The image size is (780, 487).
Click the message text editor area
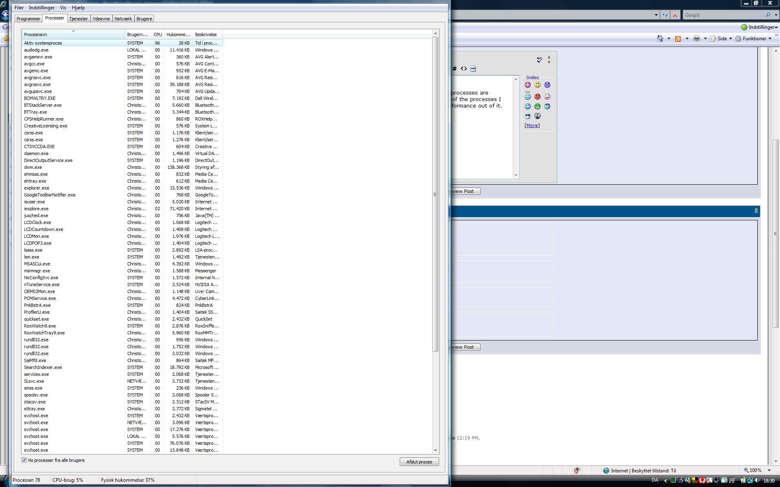(482, 127)
